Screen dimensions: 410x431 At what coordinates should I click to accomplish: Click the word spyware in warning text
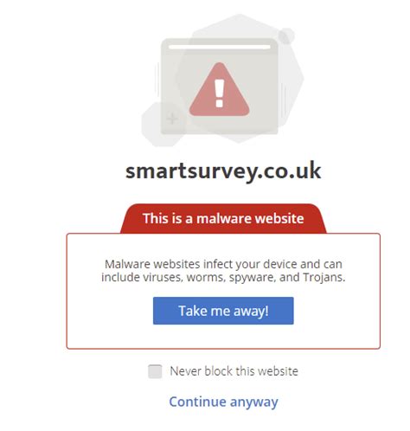[x=253, y=278]
